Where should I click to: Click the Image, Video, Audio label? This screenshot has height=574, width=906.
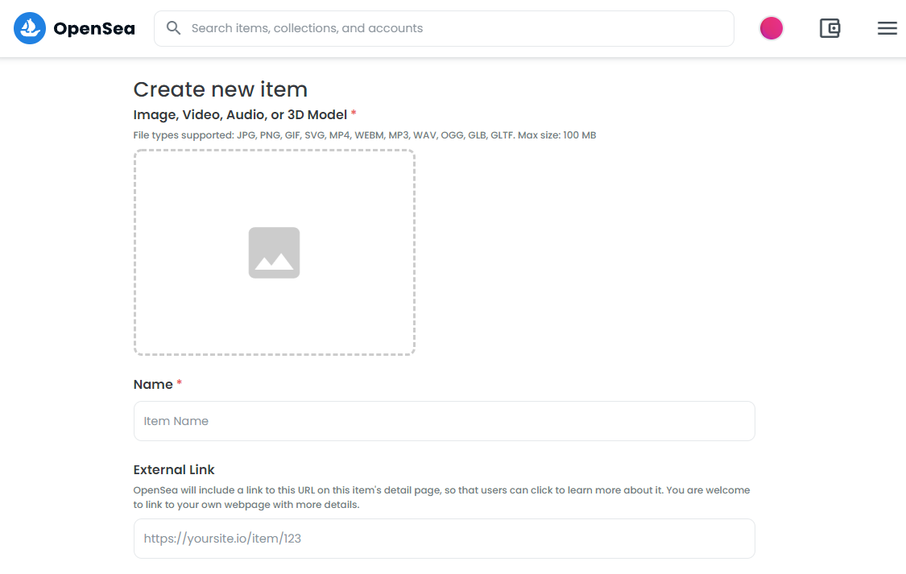tap(240, 115)
